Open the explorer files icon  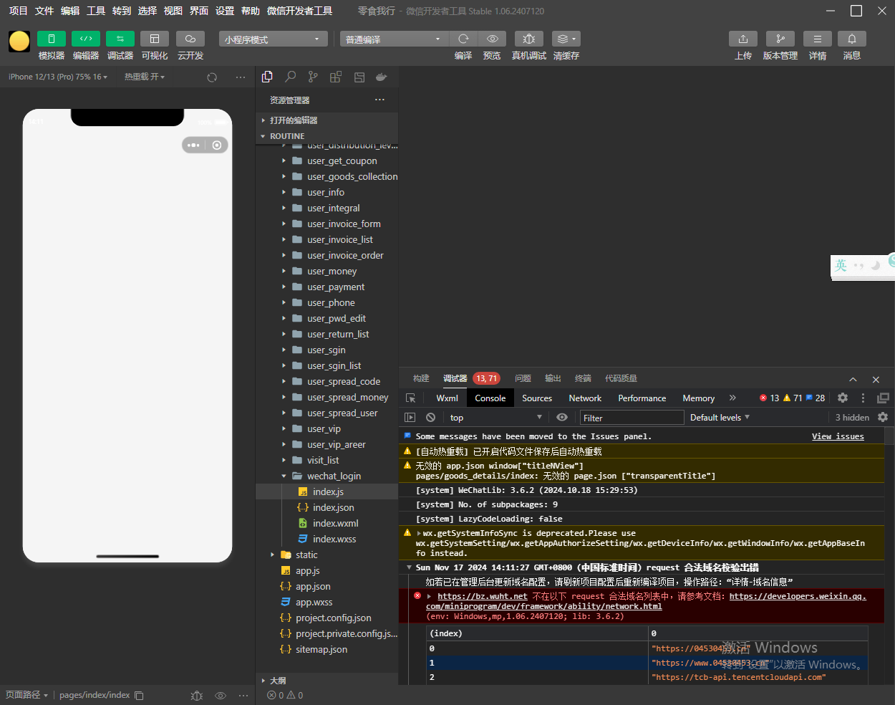click(x=268, y=77)
